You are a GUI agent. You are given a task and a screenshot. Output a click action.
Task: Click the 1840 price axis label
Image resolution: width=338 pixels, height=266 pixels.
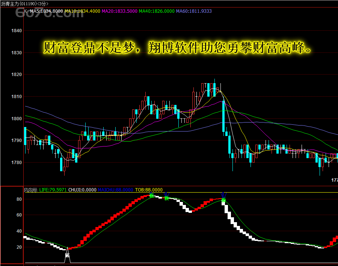17,31
